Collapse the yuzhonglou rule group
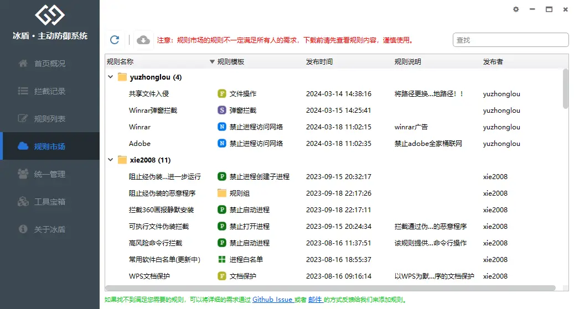 point(111,77)
